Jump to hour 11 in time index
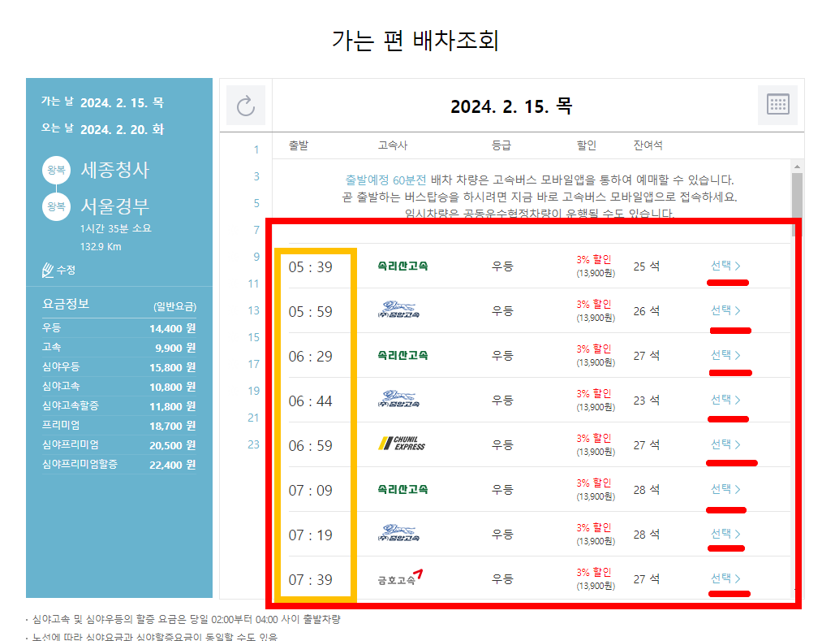This screenshot has height=641, width=835. 253,284
